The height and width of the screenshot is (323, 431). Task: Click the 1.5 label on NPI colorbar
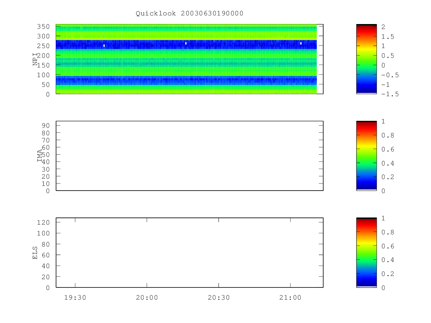[x=387, y=36]
